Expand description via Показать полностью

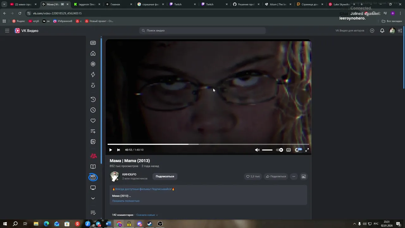[x=126, y=201]
